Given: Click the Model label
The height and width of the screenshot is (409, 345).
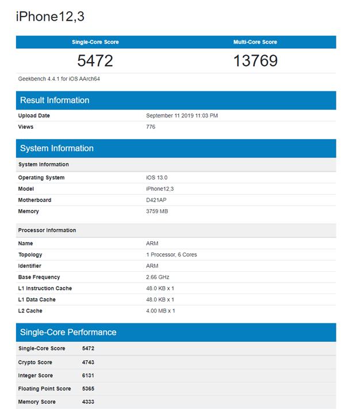Looking at the screenshot, I should 26,189.
